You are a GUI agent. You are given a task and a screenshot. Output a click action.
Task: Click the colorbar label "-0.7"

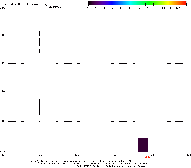click(137, 8)
